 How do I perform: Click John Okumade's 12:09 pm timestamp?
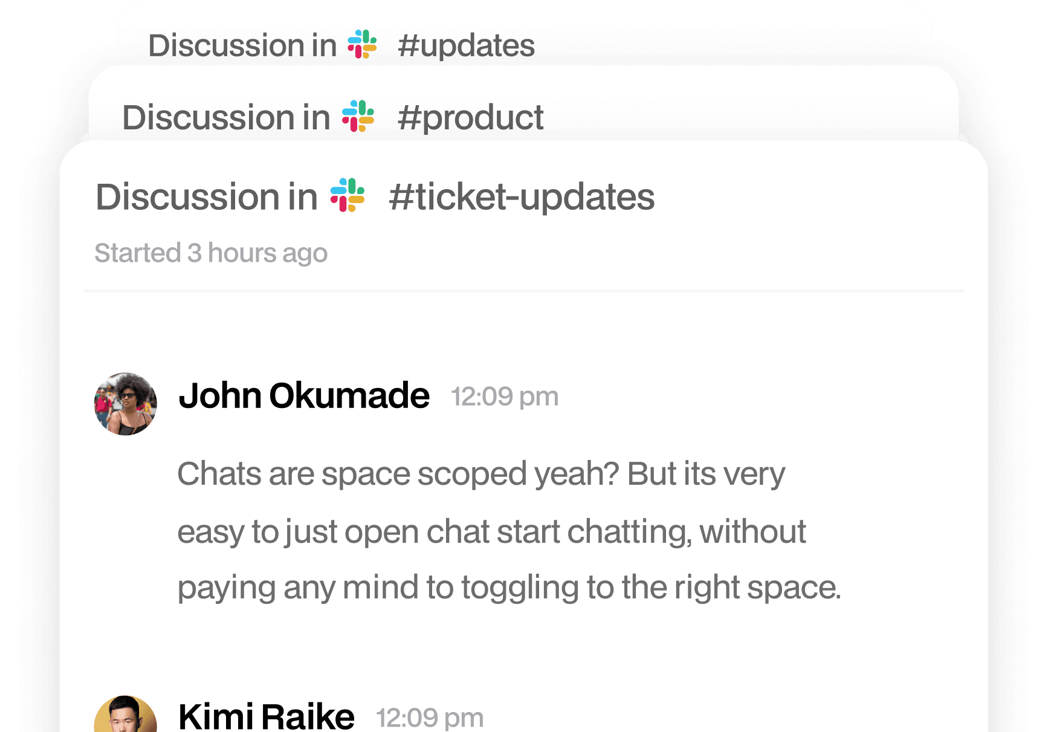(505, 397)
